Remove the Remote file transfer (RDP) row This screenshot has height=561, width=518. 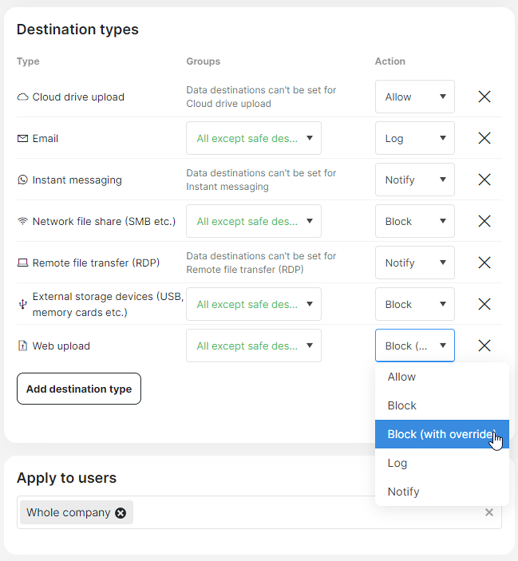pyautogui.click(x=485, y=262)
